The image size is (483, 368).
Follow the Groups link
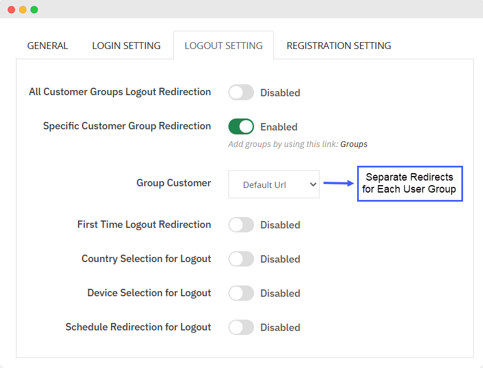point(354,144)
